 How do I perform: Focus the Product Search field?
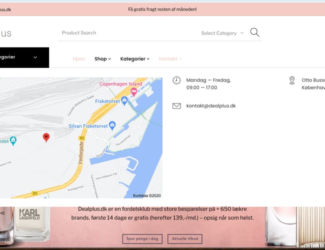pyautogui.click(x=128, y=33)
